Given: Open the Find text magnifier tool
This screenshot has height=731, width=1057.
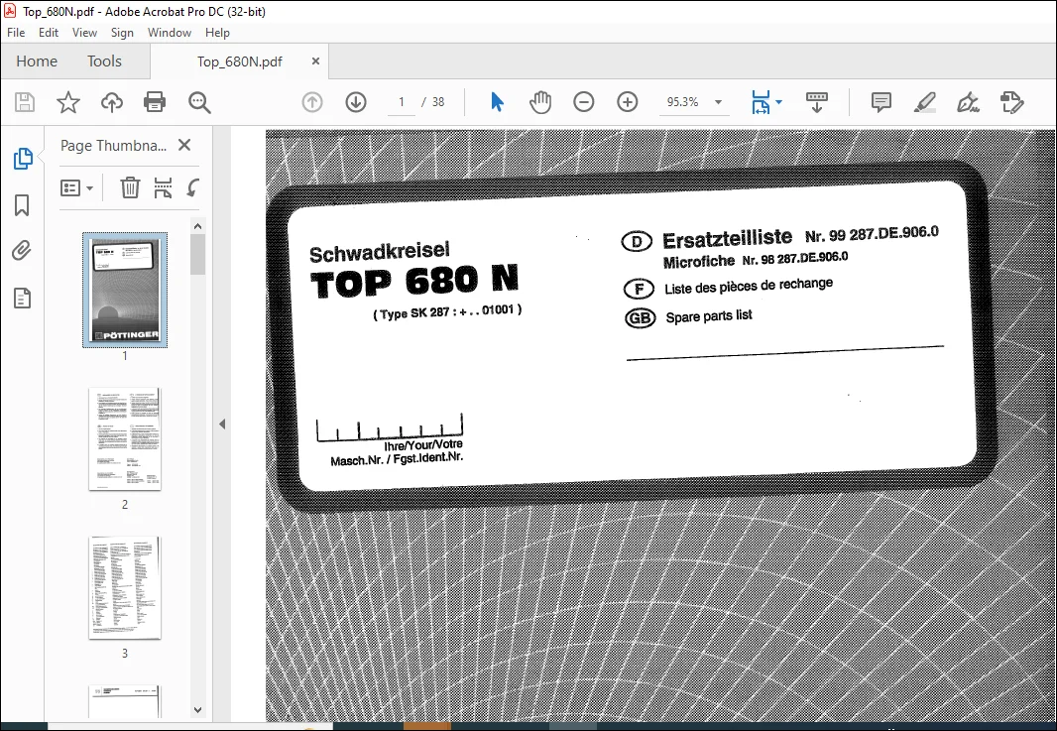Looking at the screenshot, I should tap(199, 102).
